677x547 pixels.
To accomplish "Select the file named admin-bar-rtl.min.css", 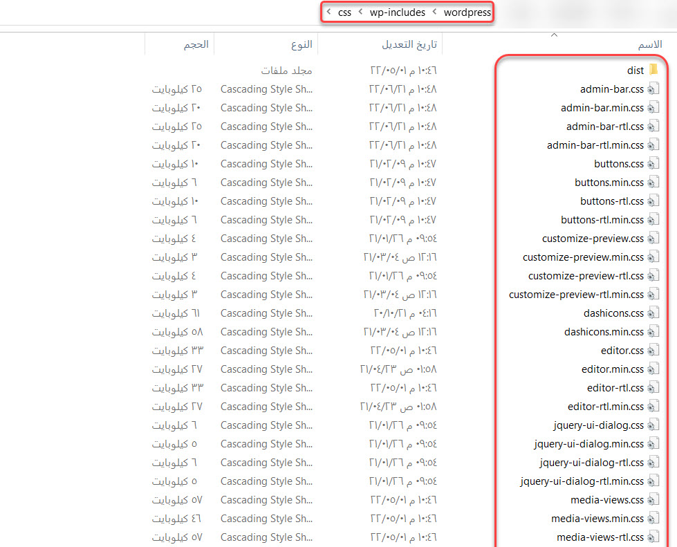I will 595,145.
